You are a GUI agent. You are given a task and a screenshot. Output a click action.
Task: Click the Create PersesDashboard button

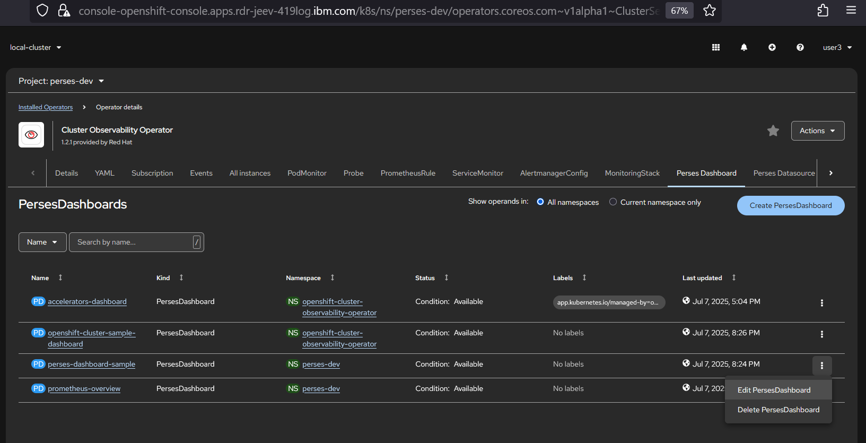click(790, 206)
